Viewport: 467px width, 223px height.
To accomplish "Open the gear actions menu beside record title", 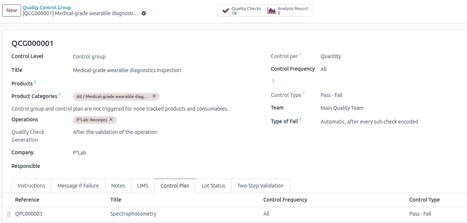I will [x=144, y=13].
